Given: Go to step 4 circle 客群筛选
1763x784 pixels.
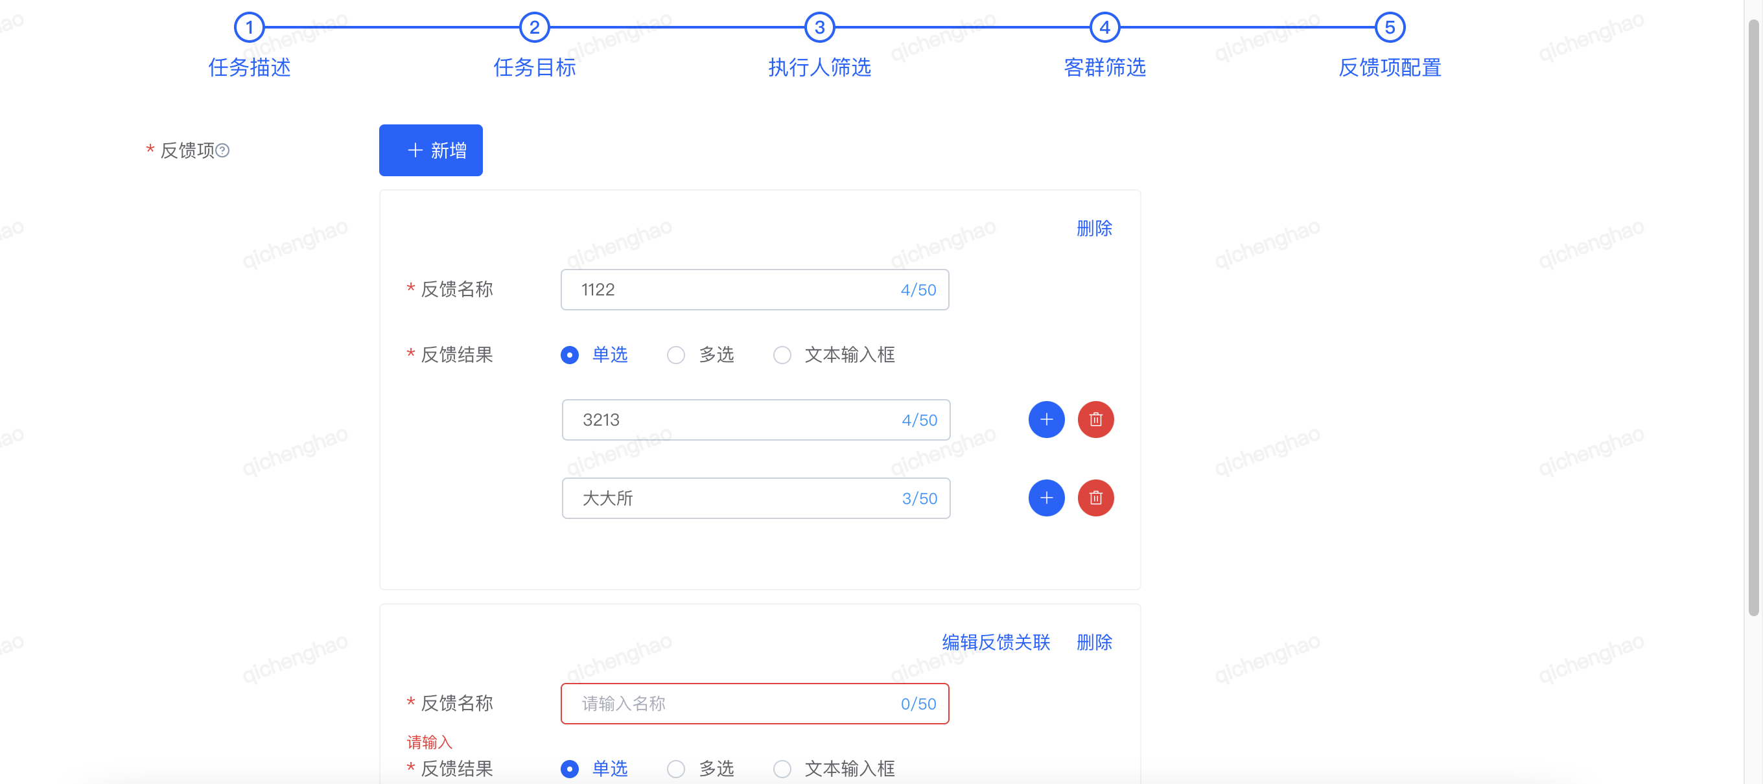Looking at the screenshot, I should coord(1104,27).
